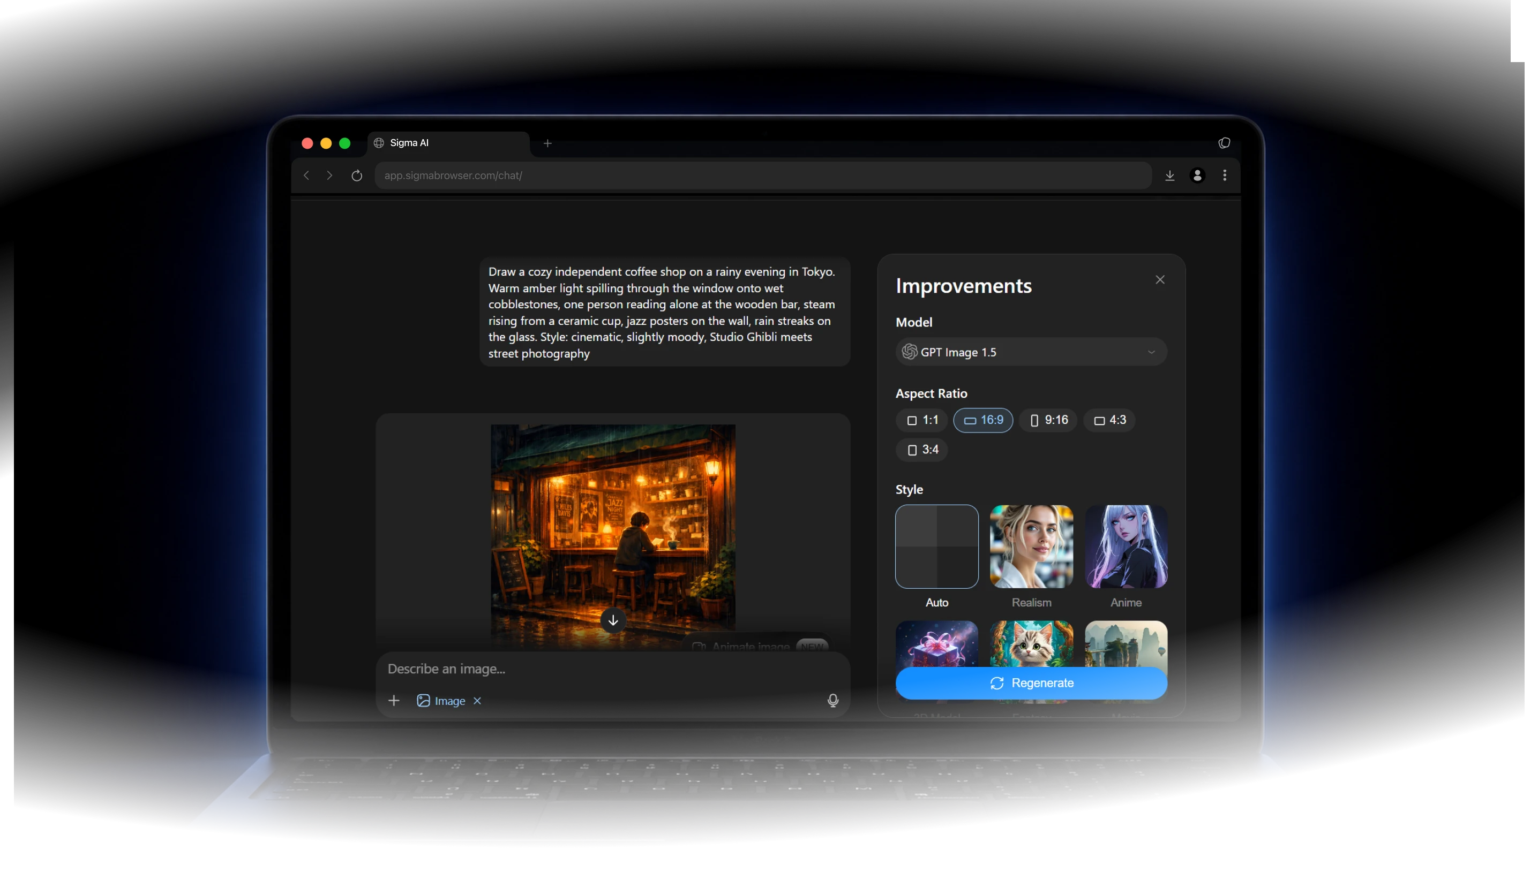Select the Sigma AI browser tab

tap(449, 143)
